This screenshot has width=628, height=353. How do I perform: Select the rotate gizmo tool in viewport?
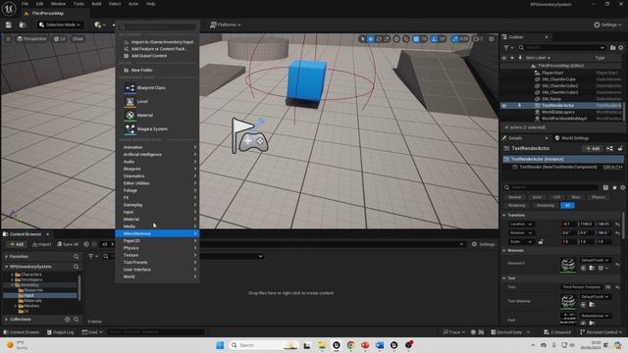click(x=379, y=39)
